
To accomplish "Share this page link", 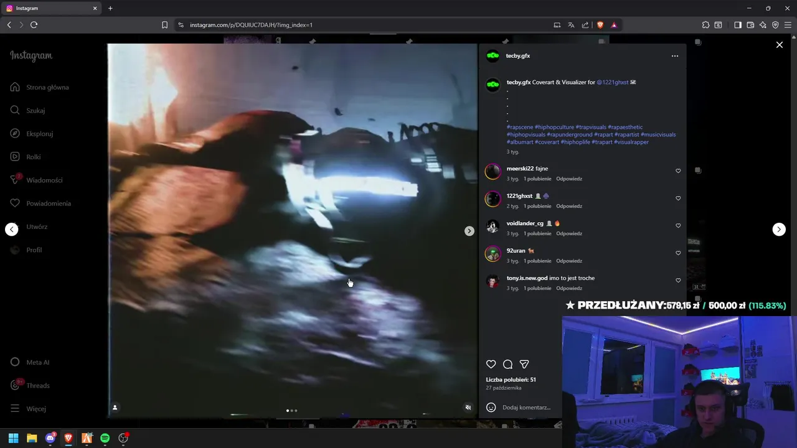I will pos(585,25).
